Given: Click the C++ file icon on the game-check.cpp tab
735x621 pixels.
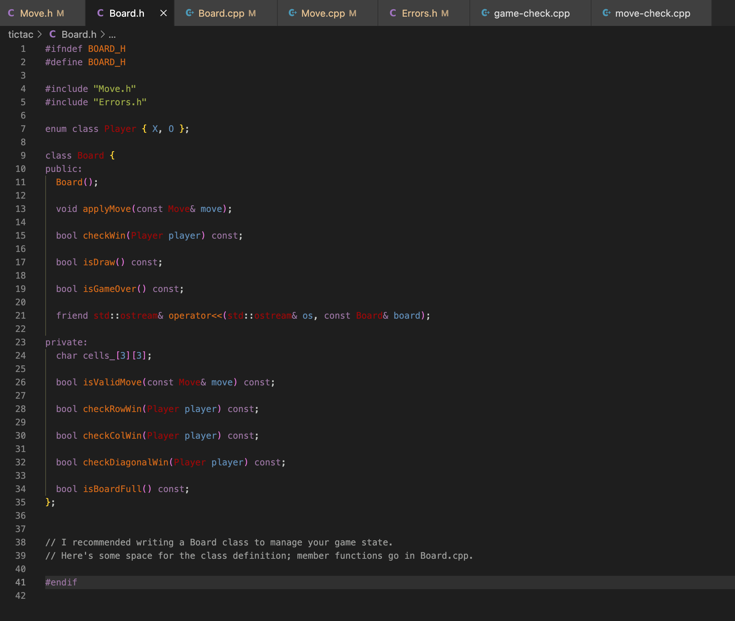Looking at the screenshot, I should [485, 13].
